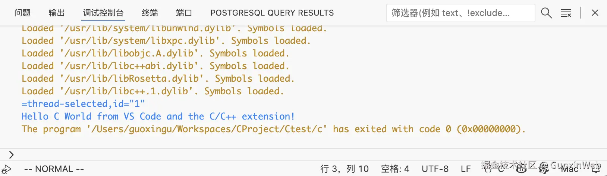Click the debug console input prompt chevron
This screenshot has width=607, height=176.
11,154
